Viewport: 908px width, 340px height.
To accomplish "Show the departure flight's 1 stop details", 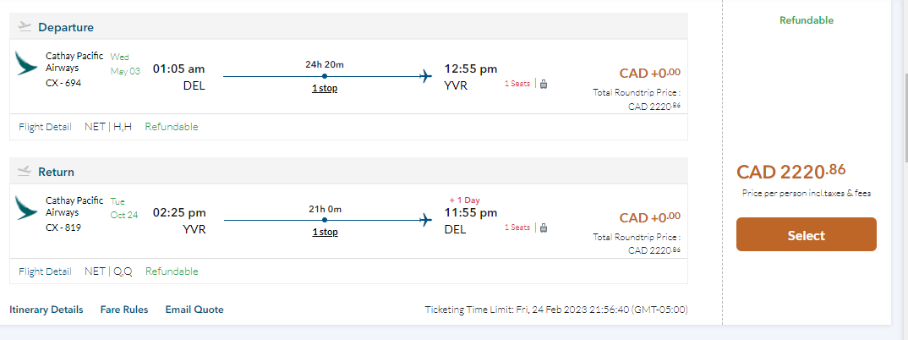I will 325,88.
